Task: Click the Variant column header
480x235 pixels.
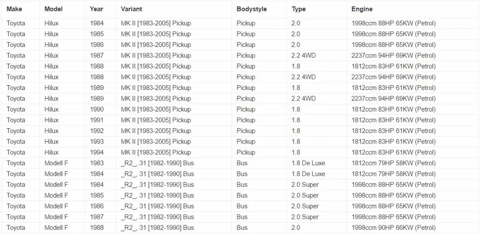Action: pyautogui.click(x=132, y=9)
